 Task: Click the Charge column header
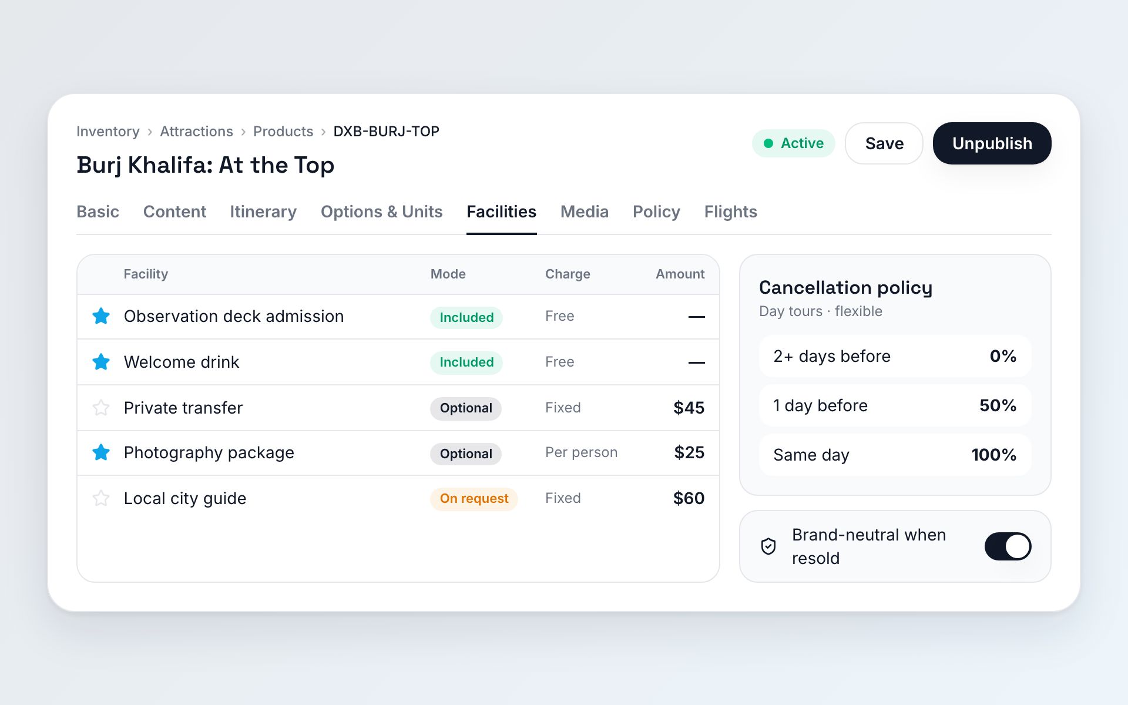[568, 274]
